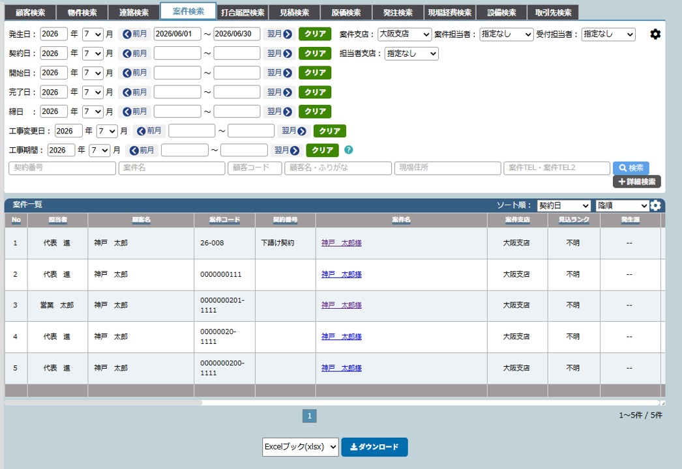682x469 pixels.
Task: Select the 下請け契約 contract number cell
Action: [286, 243]
